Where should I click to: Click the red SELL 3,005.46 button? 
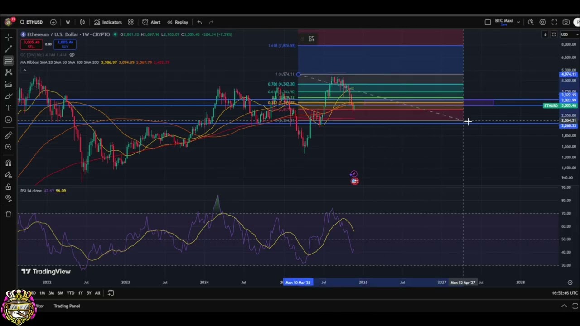(x=31, y=44)
